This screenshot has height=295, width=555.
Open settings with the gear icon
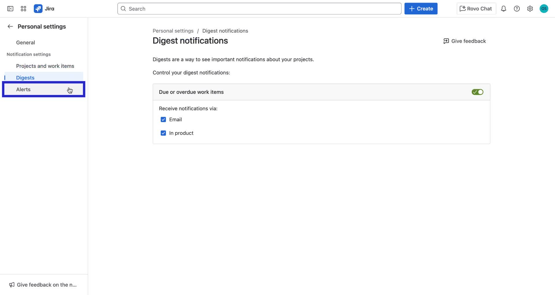(x=530, y=8)
